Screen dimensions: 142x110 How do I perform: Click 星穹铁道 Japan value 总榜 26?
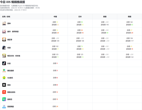[x=80, y=30]
